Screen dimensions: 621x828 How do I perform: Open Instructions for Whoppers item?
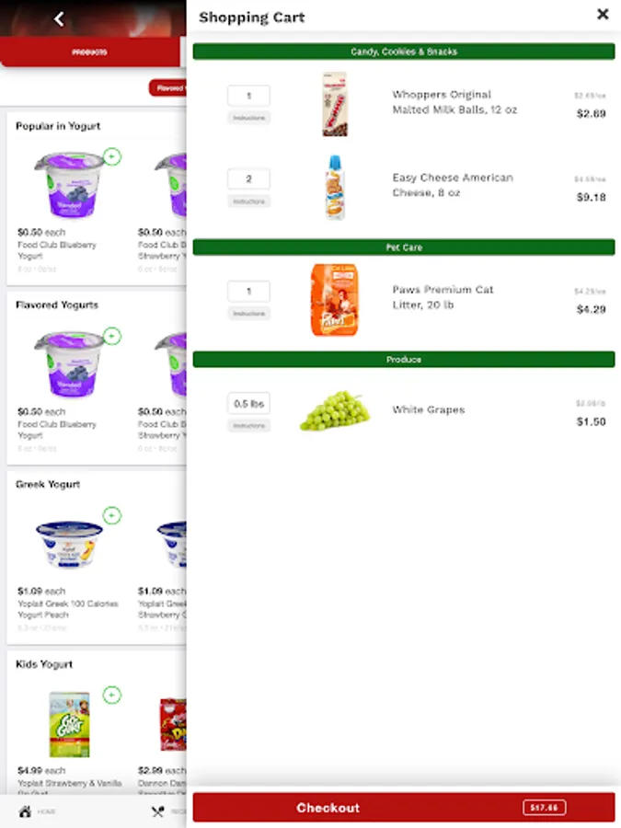[248, 118]
